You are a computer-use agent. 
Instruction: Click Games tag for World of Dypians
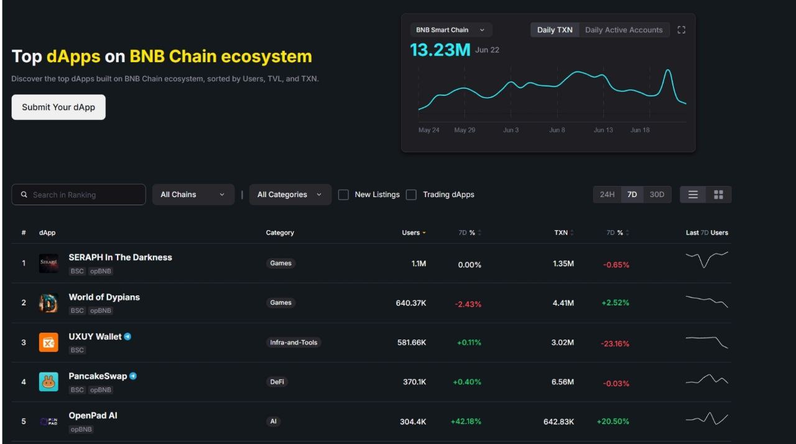(x=281, y=303)
